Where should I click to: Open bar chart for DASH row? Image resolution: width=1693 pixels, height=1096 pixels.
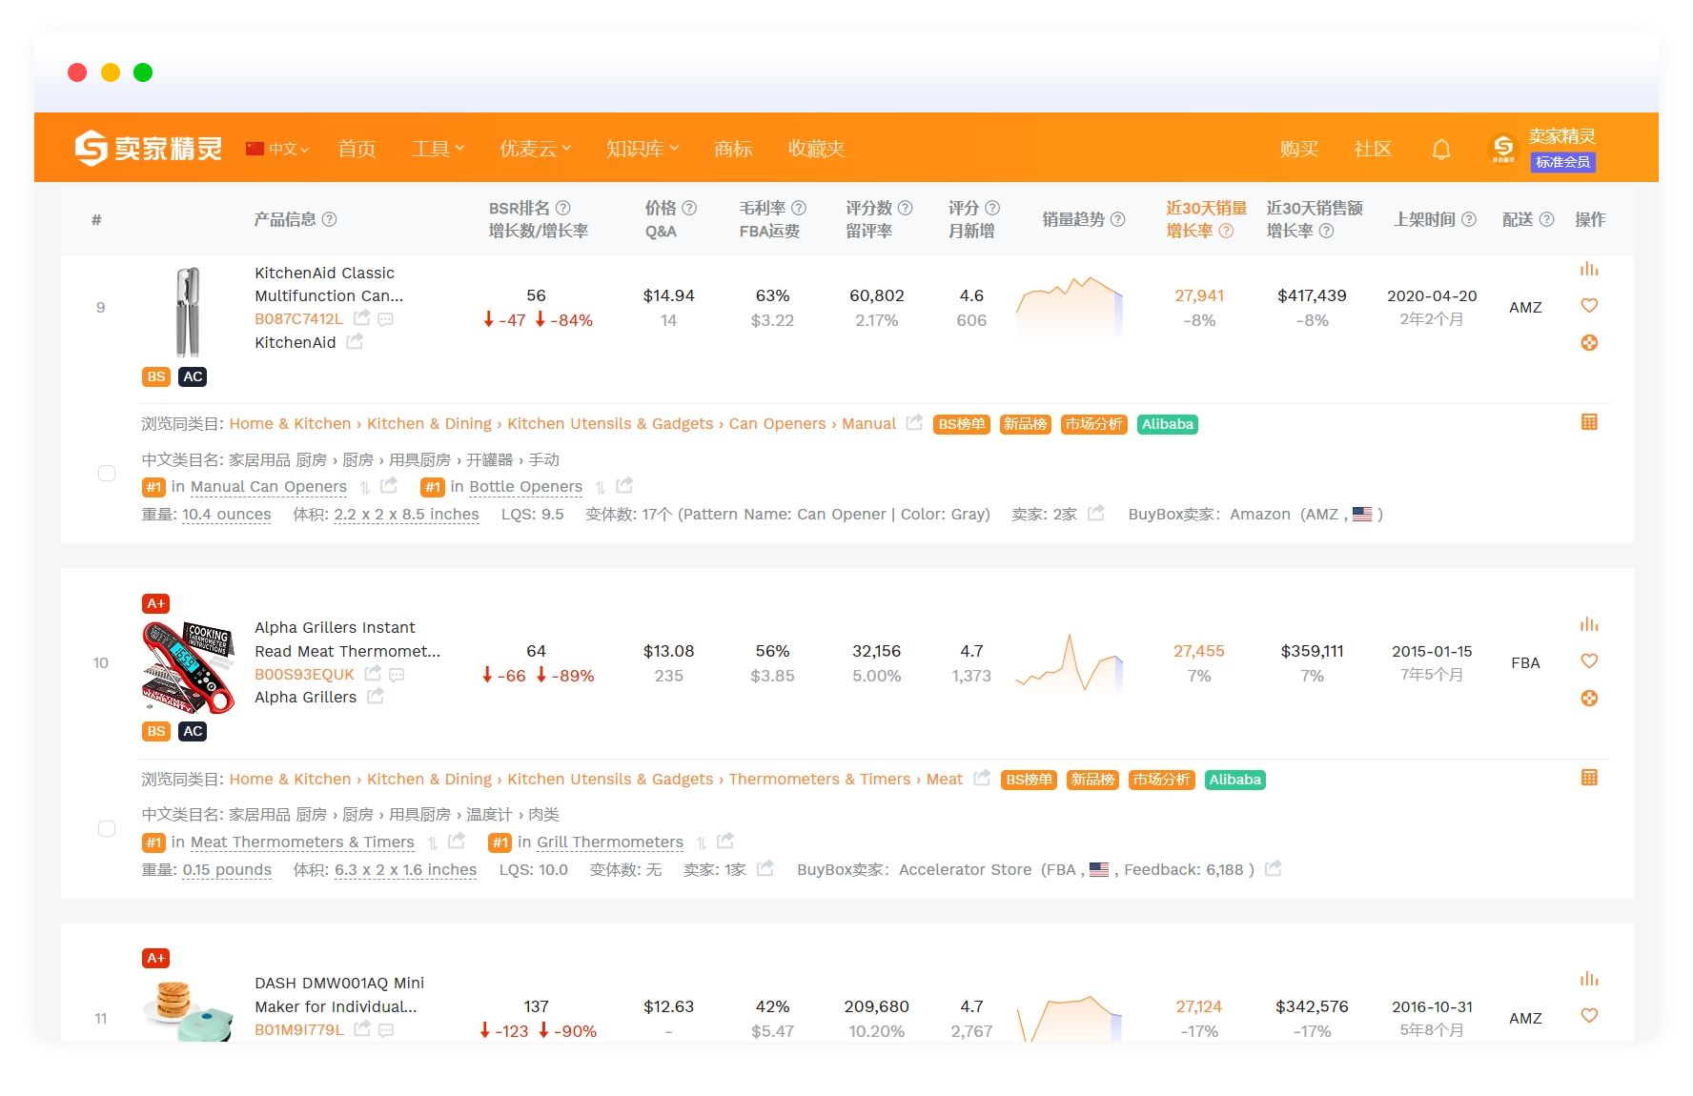(1589, 979)
